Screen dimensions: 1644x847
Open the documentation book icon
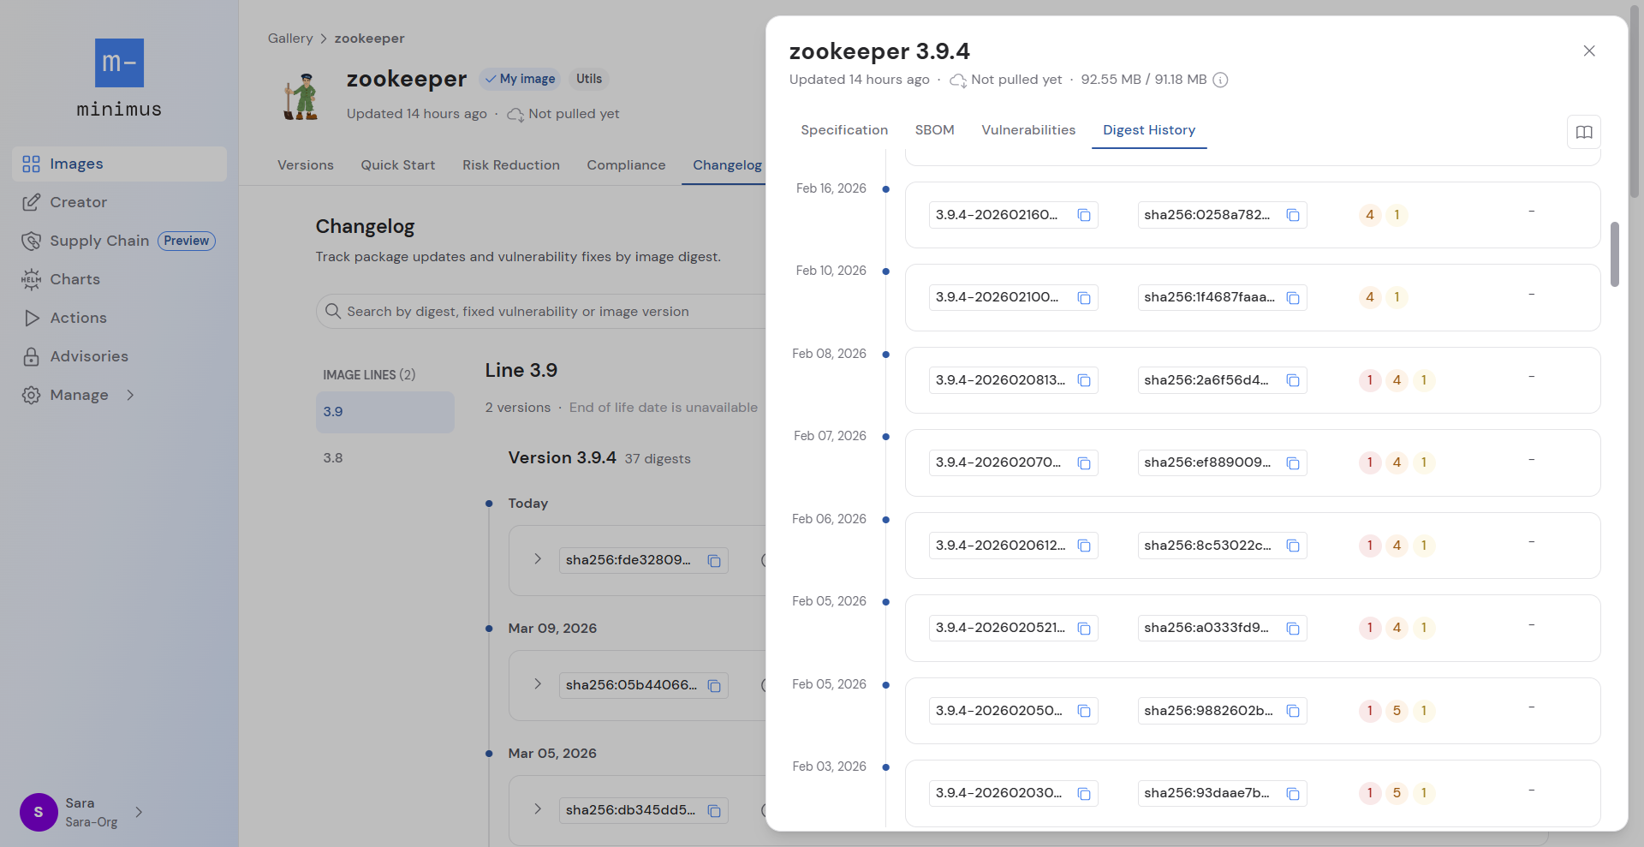[x=1584, y=132]
